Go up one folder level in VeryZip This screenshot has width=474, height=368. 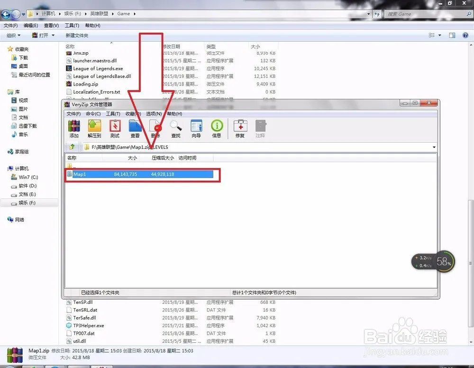(x=72, y=147)
